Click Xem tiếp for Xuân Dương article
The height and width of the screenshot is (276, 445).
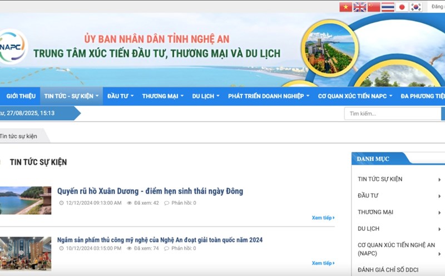323,218
